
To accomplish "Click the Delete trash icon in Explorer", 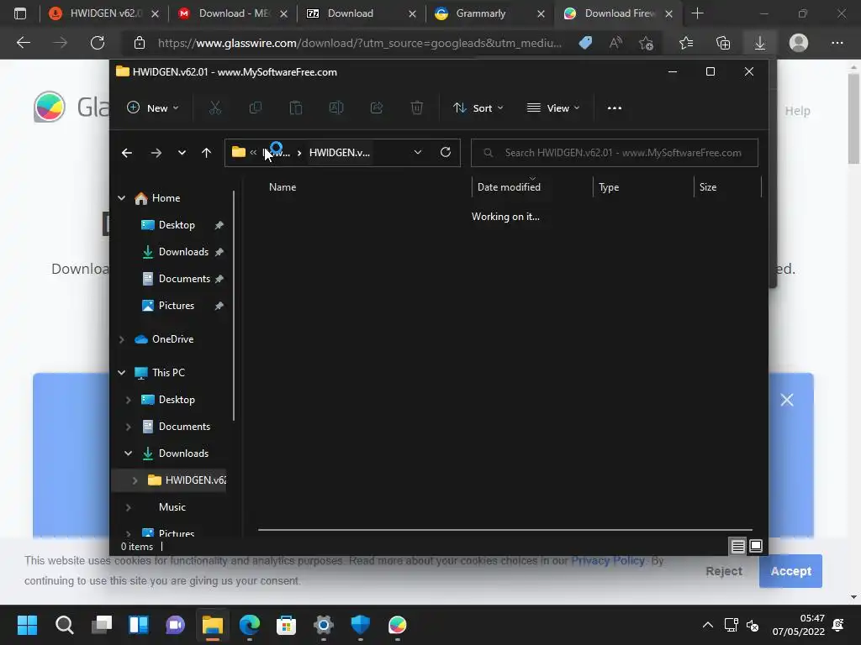I will (x=417, y=108).
